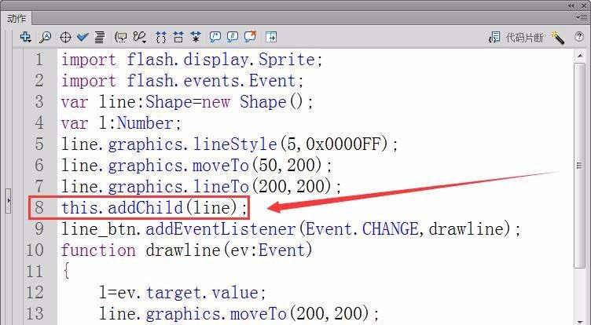Apply line comment to the selection

(233, 37)
